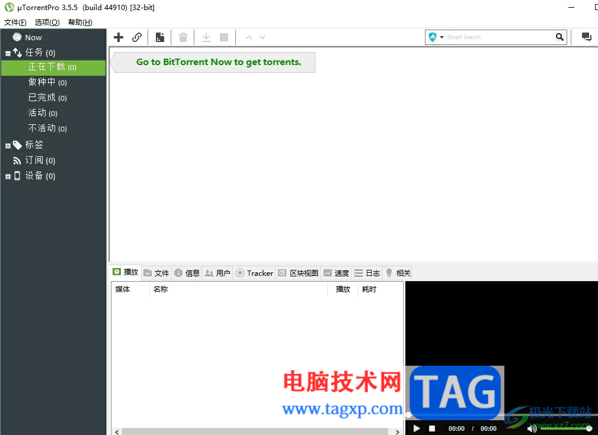
Task: Sort by 媒体 column header
Action: [130, 289]
